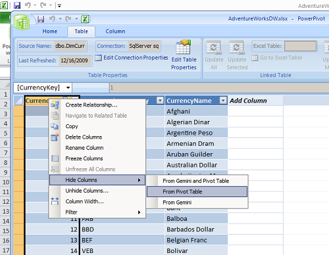This screenshot has width=329, height=255.
Task: Select Delete Columns in context menu
Action: click(x=97, y=137)
